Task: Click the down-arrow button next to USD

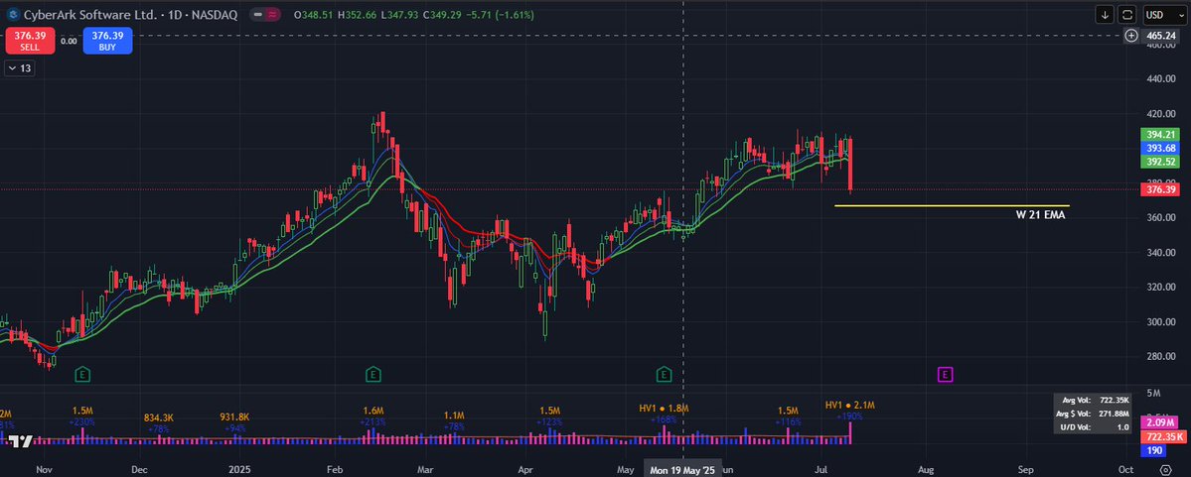Action: [x=1105, y=15]
